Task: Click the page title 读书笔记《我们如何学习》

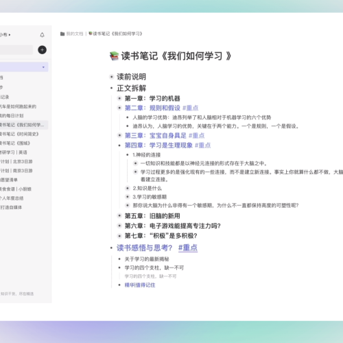Action: click(x=176, y=56)
